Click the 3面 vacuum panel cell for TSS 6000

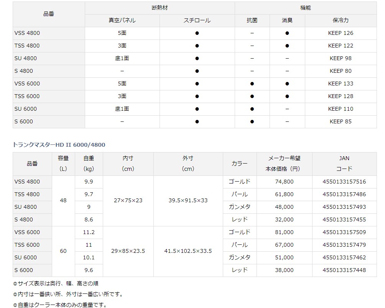[x=122, y=97]
